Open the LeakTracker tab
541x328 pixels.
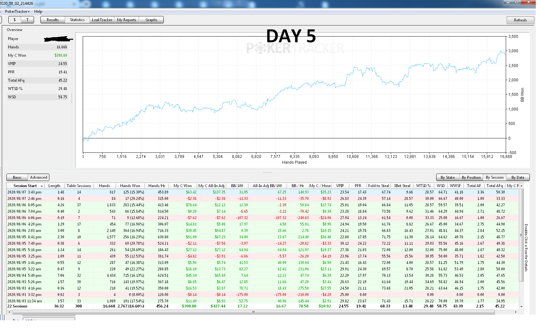click(102, 20)
